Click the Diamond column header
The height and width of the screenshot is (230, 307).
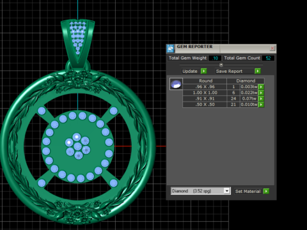tap(246, 81)
